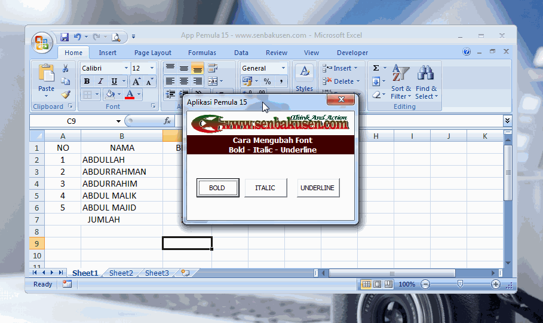543x323 pixels.
Task: Click the Fill down icon
Action: [376, 81]
